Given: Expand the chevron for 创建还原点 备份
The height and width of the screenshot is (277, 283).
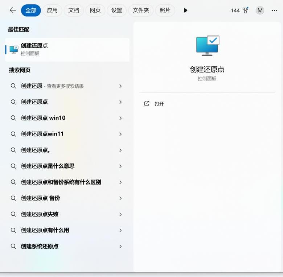Looking at the screenshot, I should (x=120, y=198).
